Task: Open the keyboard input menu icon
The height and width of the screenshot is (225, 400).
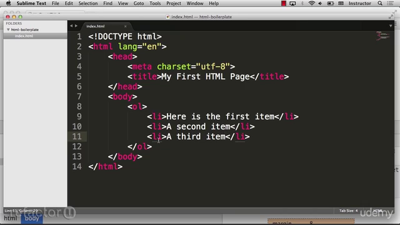Action: point(341,3)
